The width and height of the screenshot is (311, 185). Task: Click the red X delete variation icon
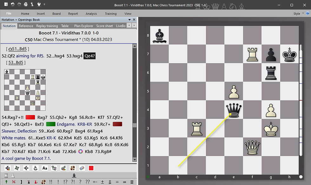pos(14,182)
